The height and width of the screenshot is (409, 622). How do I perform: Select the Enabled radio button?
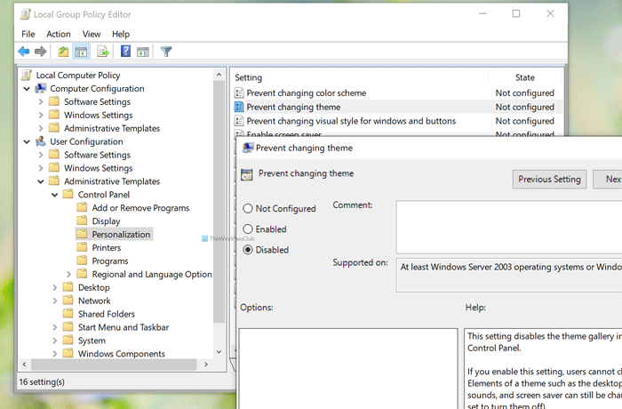[x=247, y=229]
